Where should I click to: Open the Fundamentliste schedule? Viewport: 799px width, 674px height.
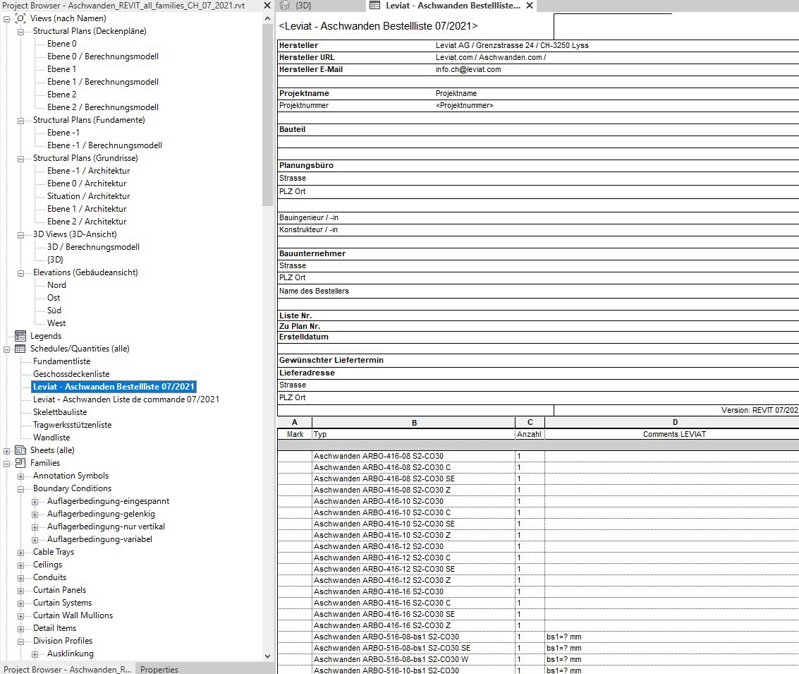pyautogui.click(x=61, y=361)
